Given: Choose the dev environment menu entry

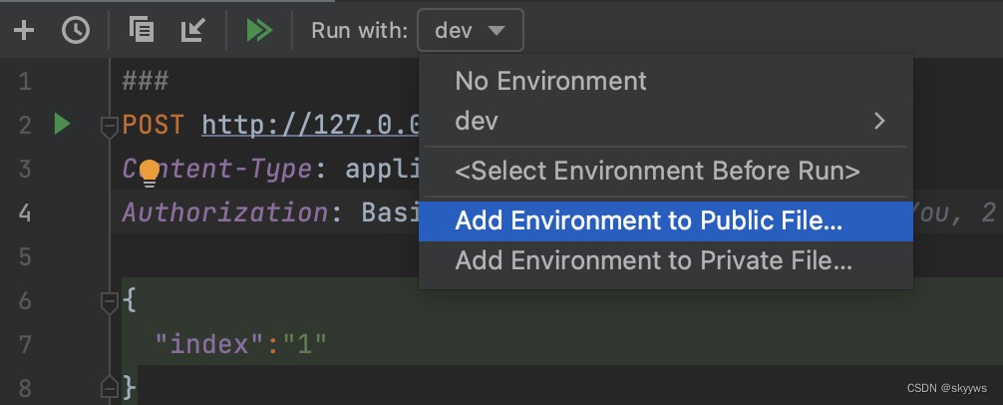Looking at the screenshot, I should pos(666,121).
